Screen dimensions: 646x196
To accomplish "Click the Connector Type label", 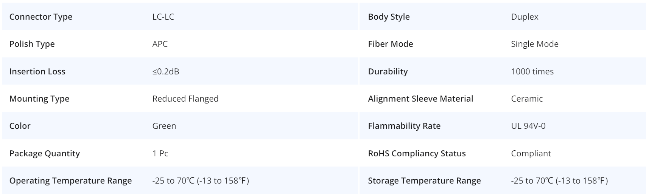I will (41, 17).
